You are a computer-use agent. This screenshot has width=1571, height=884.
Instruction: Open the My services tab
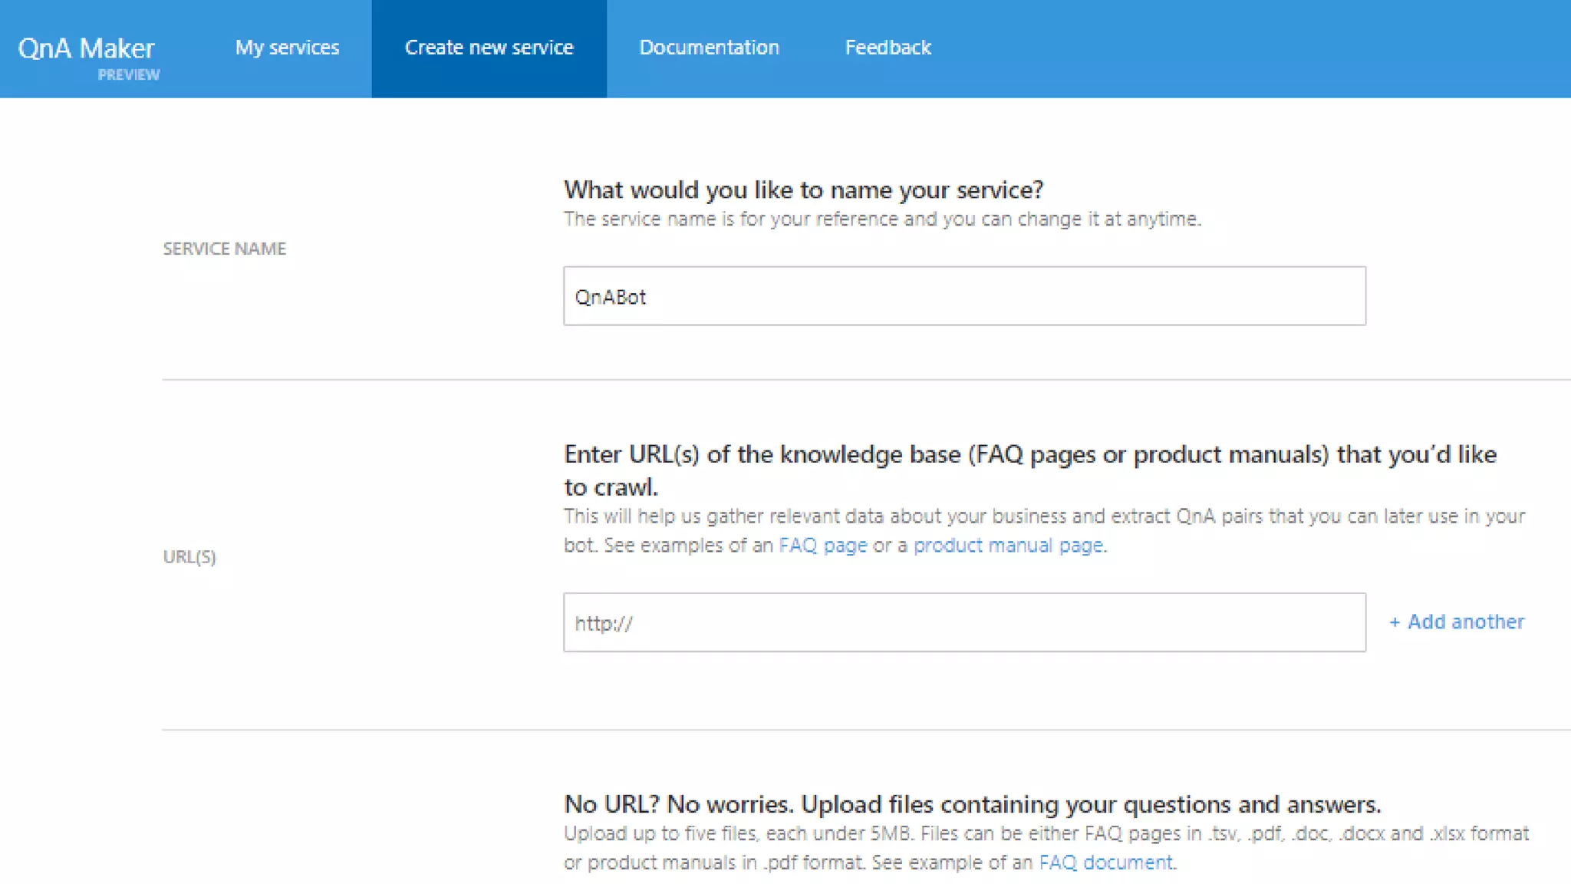pos(287,48)
